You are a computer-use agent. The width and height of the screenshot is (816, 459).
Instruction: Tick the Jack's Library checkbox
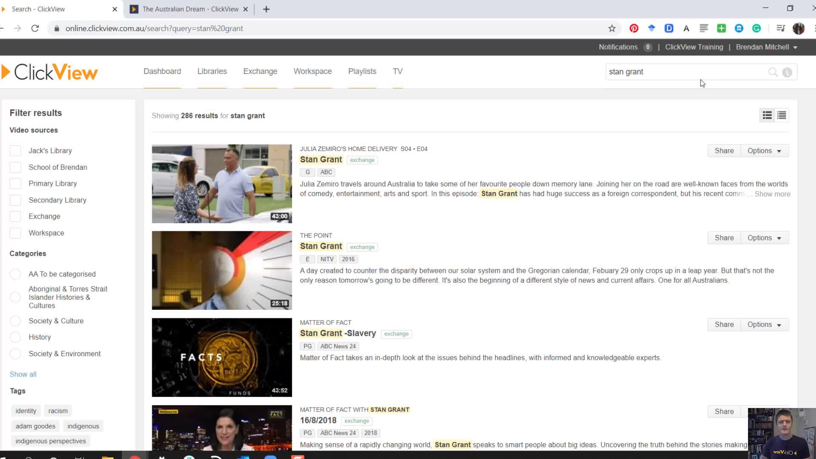(15, 151)
